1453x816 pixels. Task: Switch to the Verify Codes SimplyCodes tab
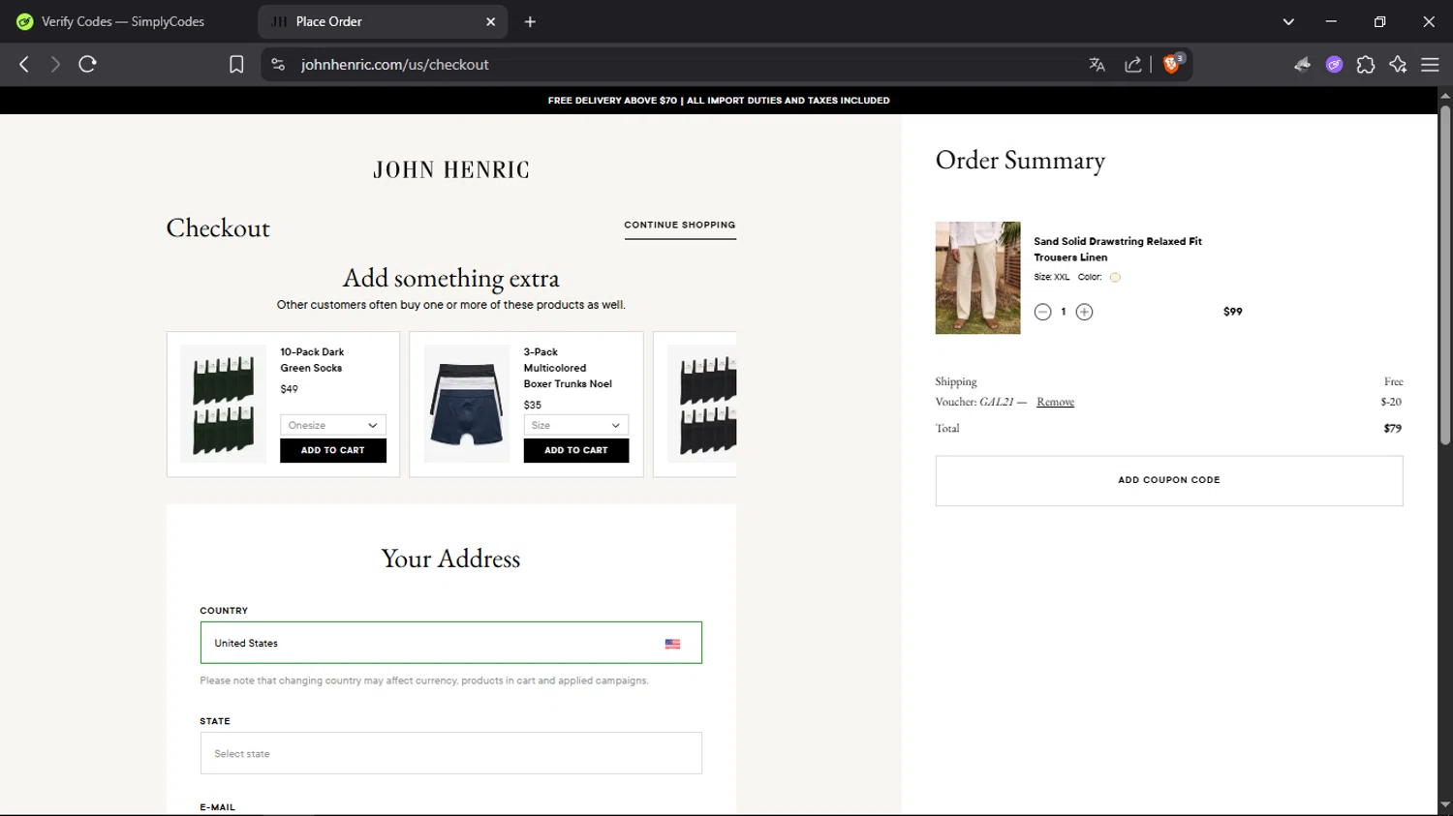tap(123, 21)
